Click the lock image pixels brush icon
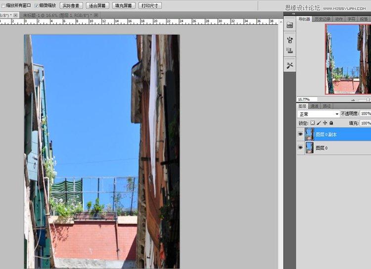This screenshot has width=371, height=269. click(319, 123)
